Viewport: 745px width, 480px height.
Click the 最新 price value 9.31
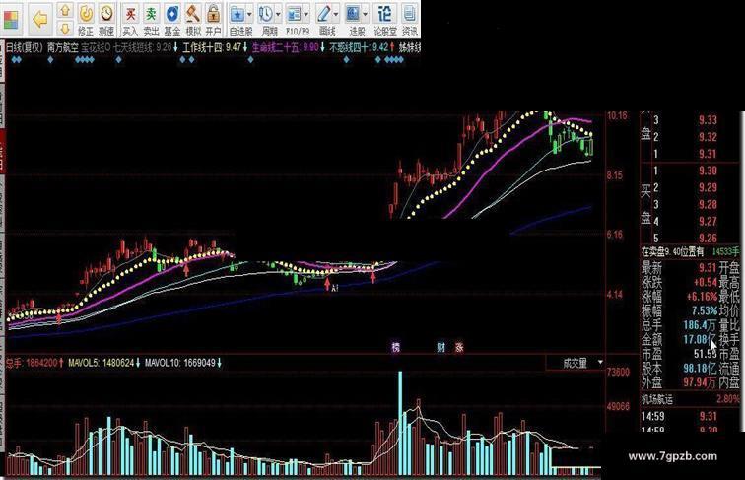click(x=708, y=268)
